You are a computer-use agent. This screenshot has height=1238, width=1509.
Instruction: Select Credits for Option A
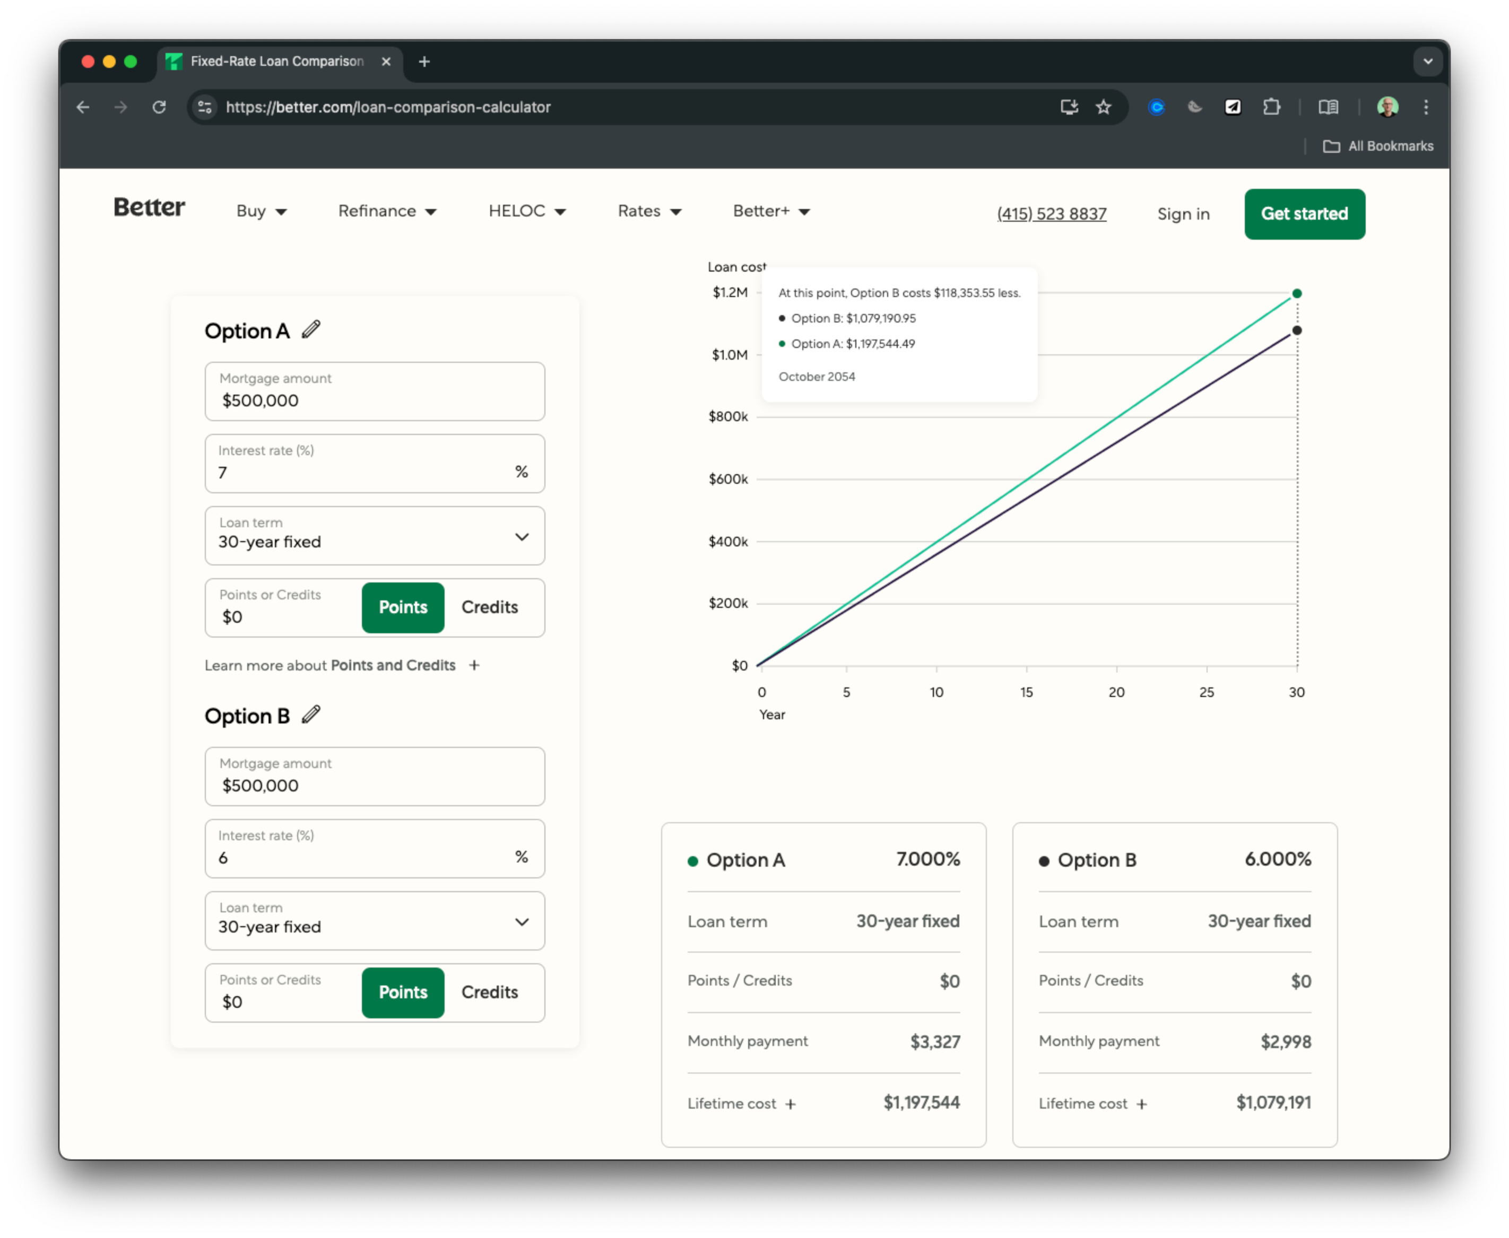coord(489,607)
